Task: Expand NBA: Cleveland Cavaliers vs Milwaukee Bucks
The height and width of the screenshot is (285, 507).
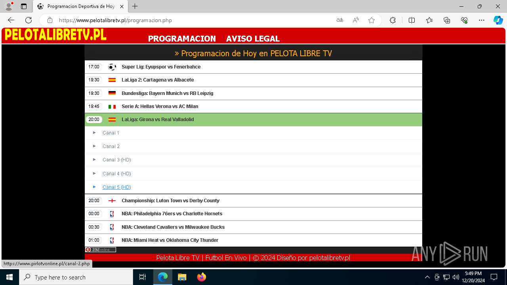Action: (253, 227)
